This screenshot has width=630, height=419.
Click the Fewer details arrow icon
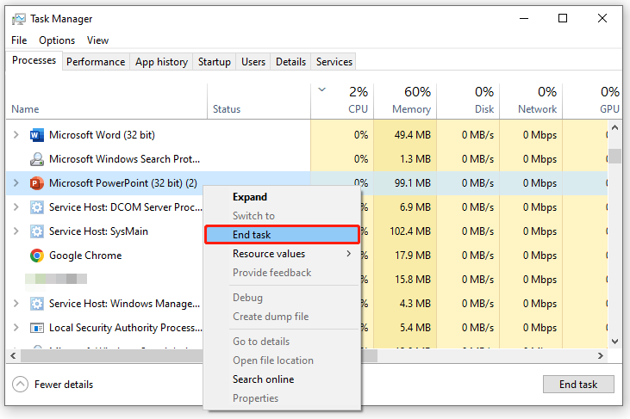click(20, 384)
